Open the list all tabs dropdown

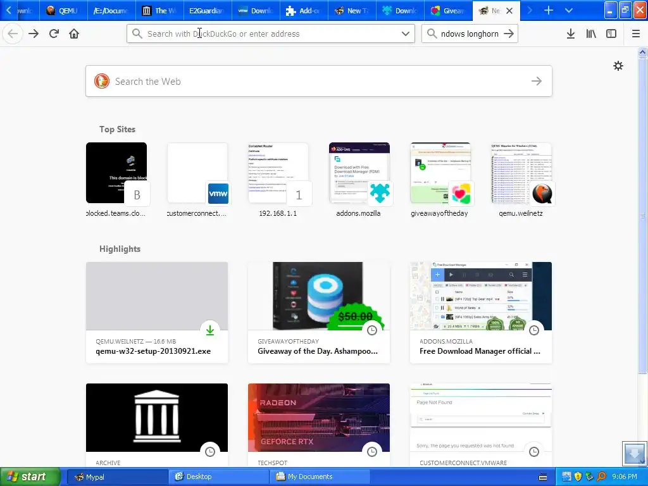[x=569, y=10]
